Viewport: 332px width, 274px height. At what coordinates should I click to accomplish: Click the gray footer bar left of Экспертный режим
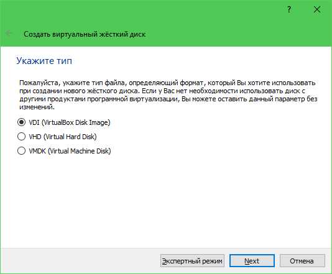(x=80, y=261)
